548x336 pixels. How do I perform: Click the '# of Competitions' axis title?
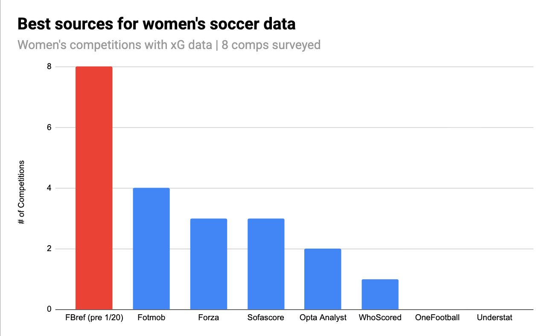pyautogui.click(x=22, y=192)
